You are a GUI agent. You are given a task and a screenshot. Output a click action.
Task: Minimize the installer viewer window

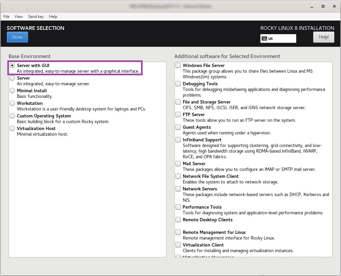click(x=312, y=7)
